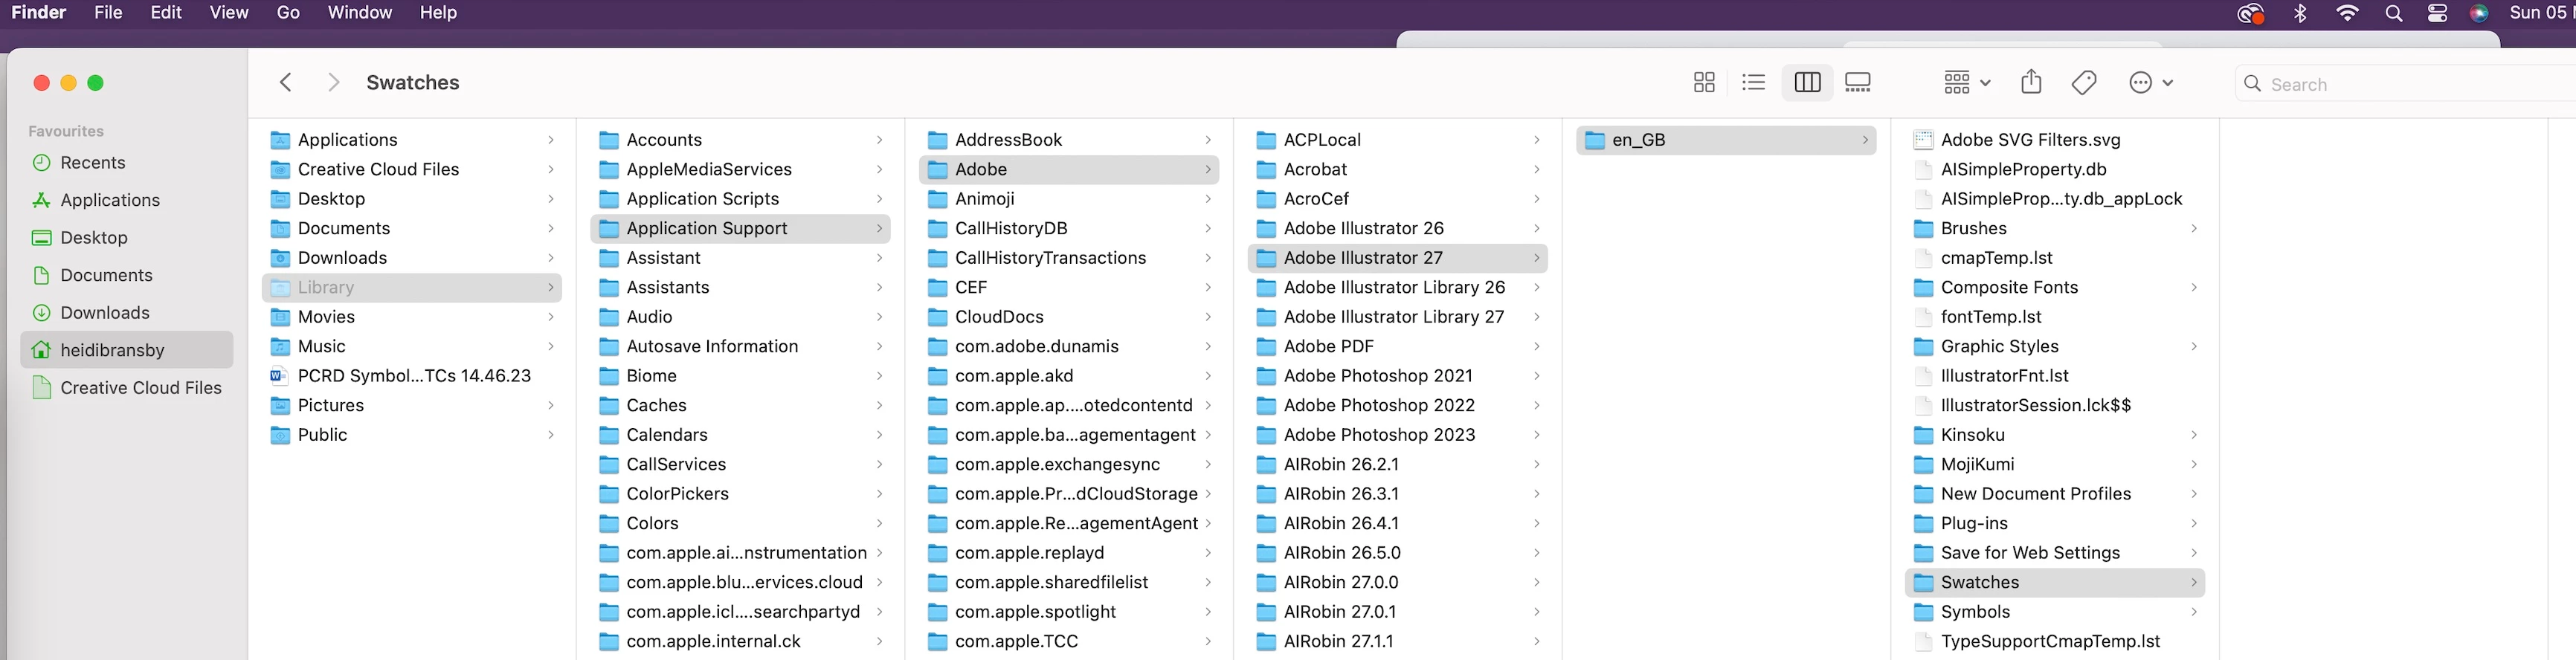Open Control Centre from menu bar
The width and height of the screenshot is (2576, 660).
point(2438,13)
